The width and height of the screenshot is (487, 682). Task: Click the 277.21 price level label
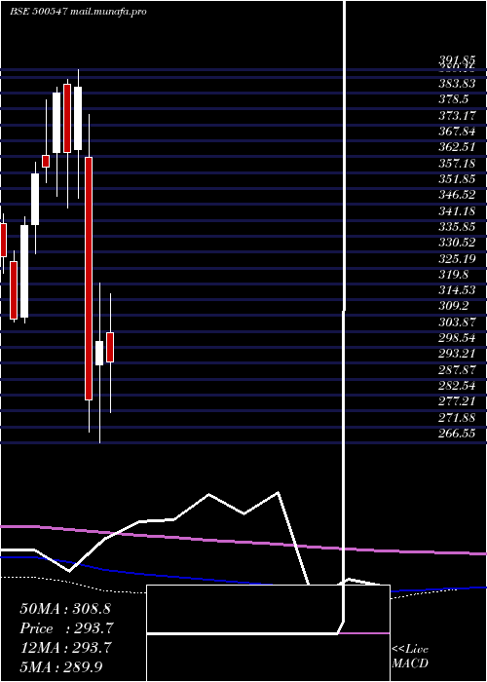457,401
